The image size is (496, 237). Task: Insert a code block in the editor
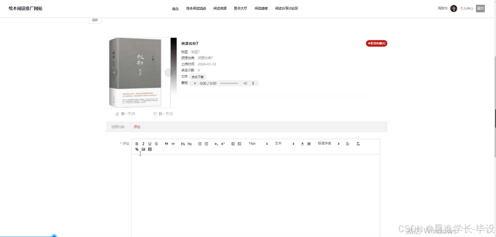(x=173, y=144)
